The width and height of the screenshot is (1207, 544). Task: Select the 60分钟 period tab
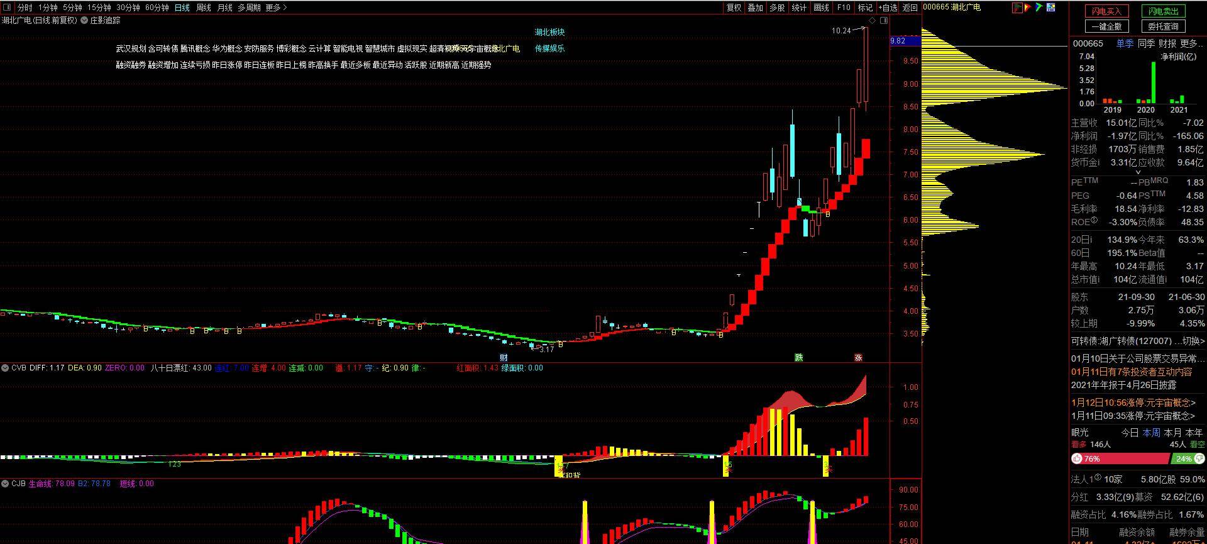157,8
